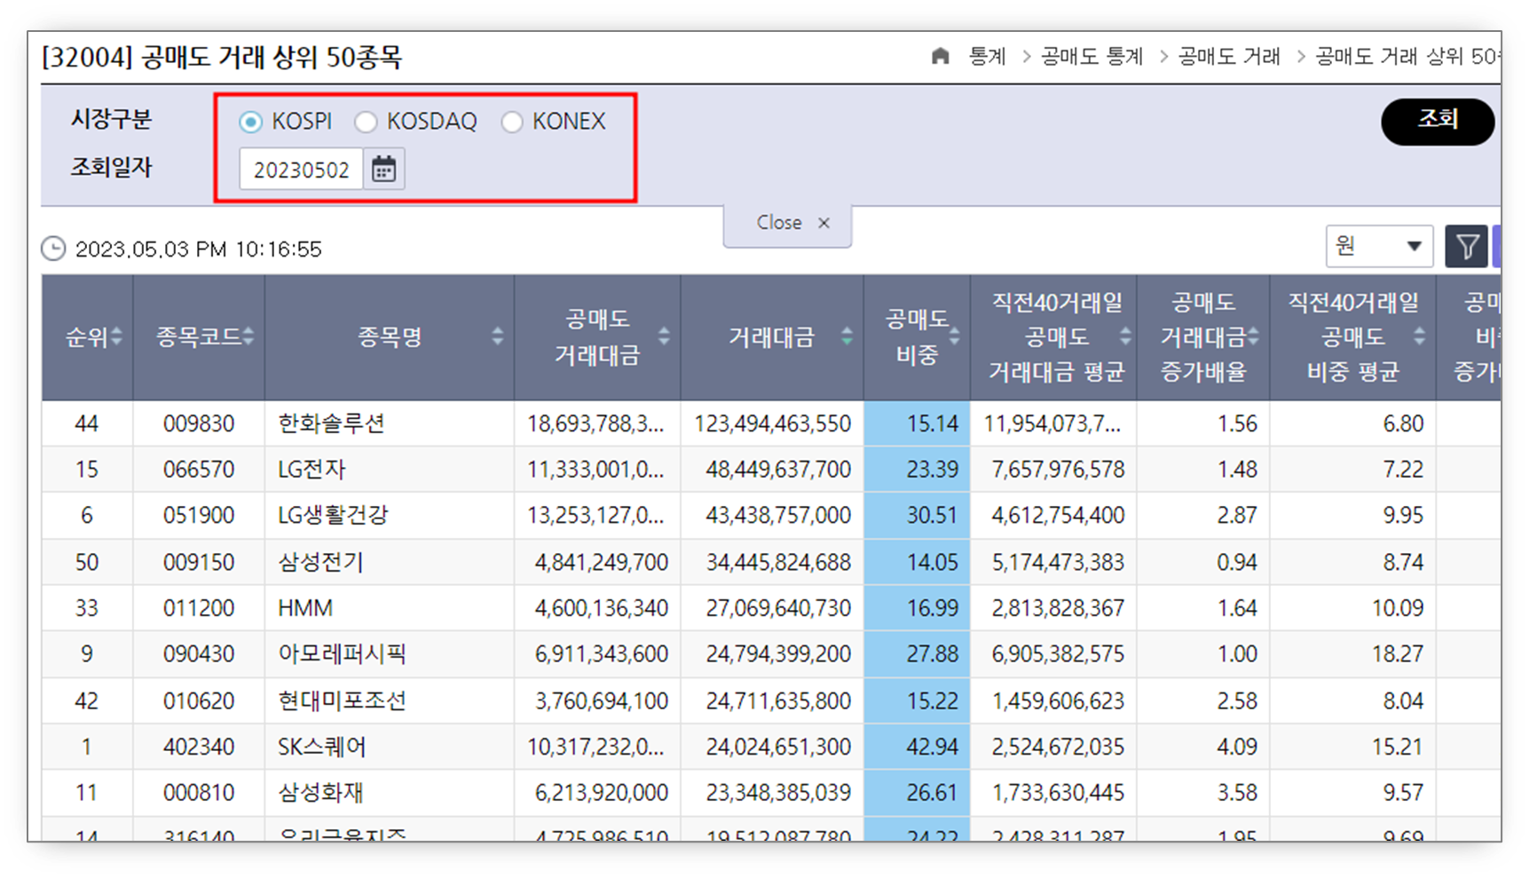Screen dimensions: 1529x878
Task: Sort by the 공매도 비중 column arrows
Action: [x=954, y=337]
